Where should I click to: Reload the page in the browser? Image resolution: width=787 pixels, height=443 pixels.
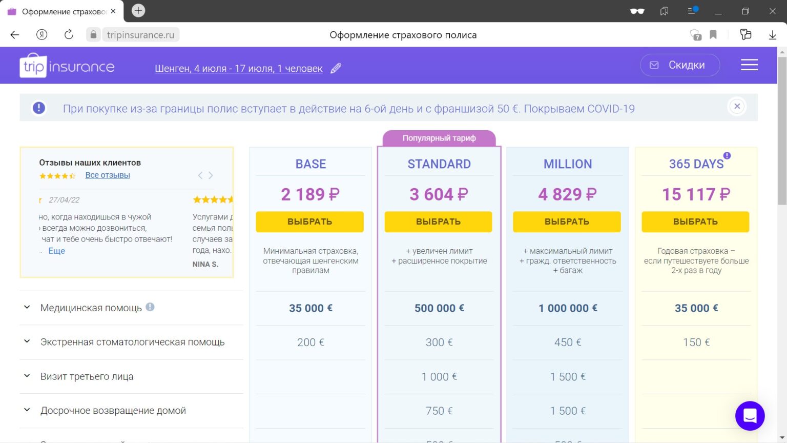pos(69,35)
